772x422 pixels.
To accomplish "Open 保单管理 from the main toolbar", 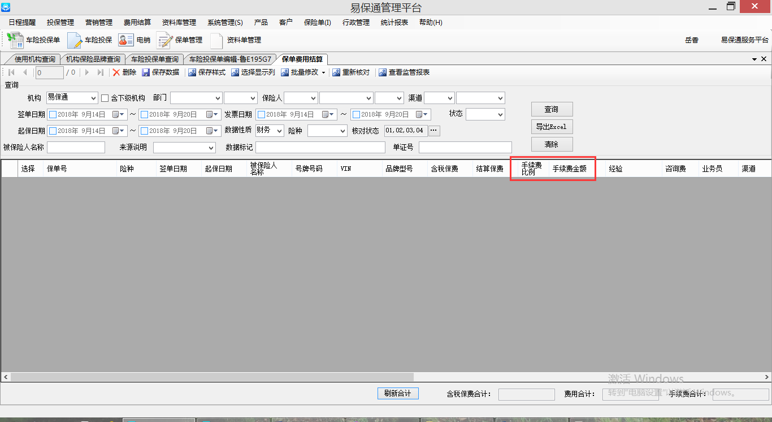I will pyautogui.click(x=180, y=40).
